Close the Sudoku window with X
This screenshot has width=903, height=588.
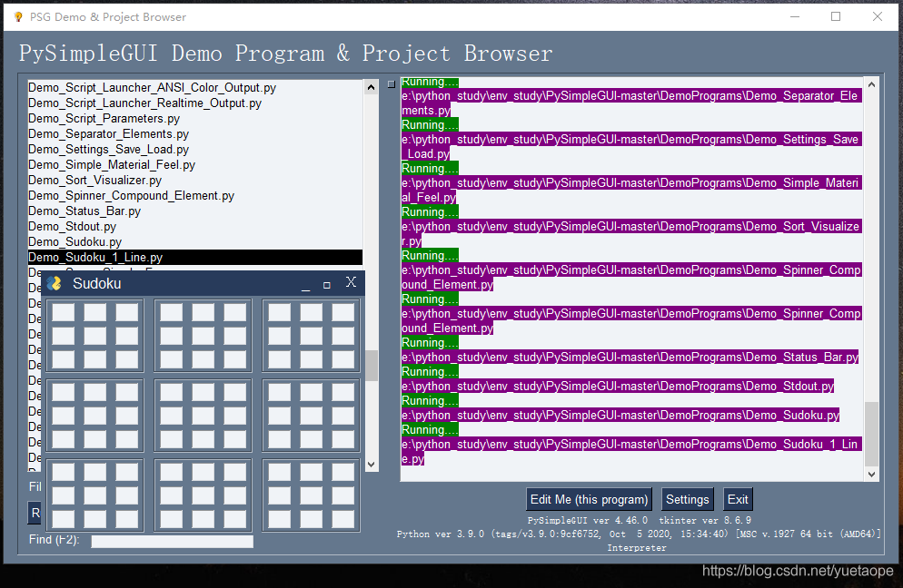[351, 282]
